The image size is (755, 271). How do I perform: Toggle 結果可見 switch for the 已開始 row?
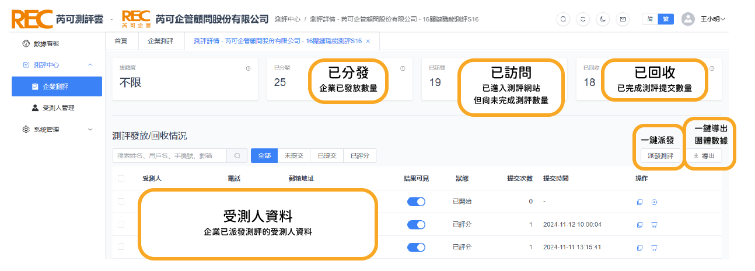click(x=417, y=201)
